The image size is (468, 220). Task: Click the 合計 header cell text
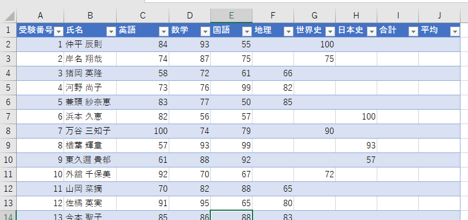[388, 30]
